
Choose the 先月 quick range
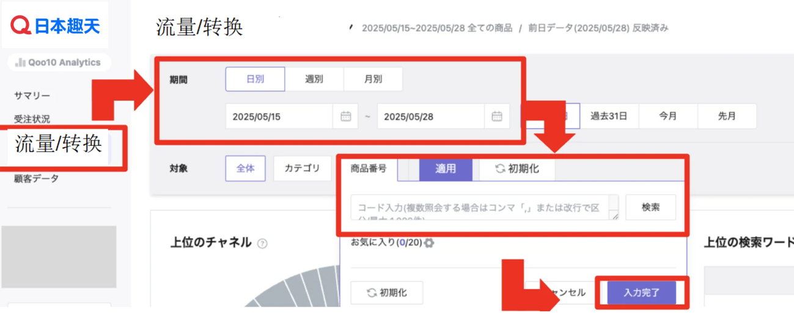coord(727,116)
